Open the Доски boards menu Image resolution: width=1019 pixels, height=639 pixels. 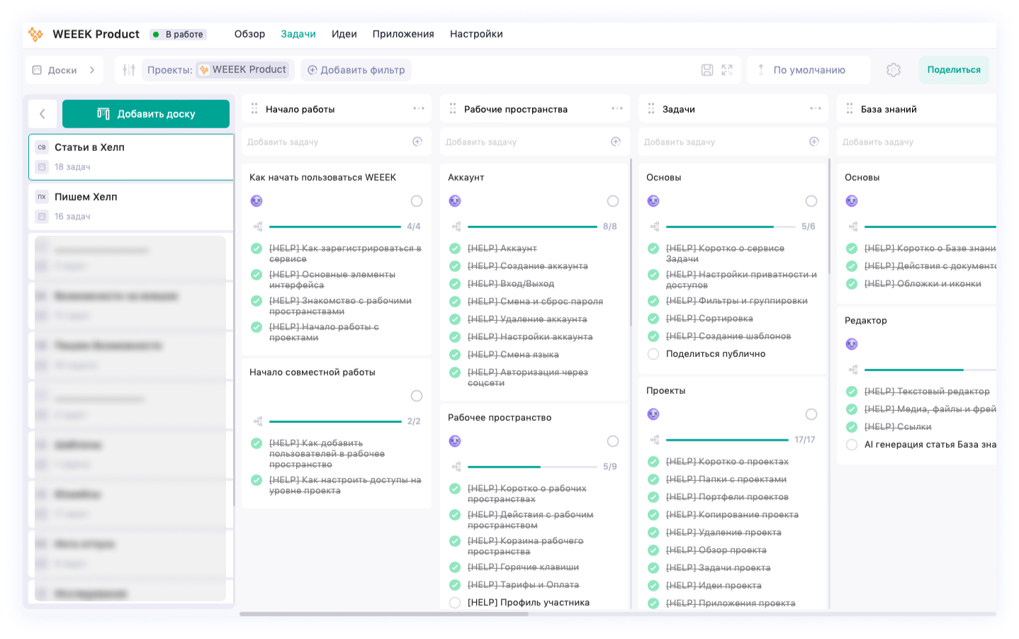point(64,70)
